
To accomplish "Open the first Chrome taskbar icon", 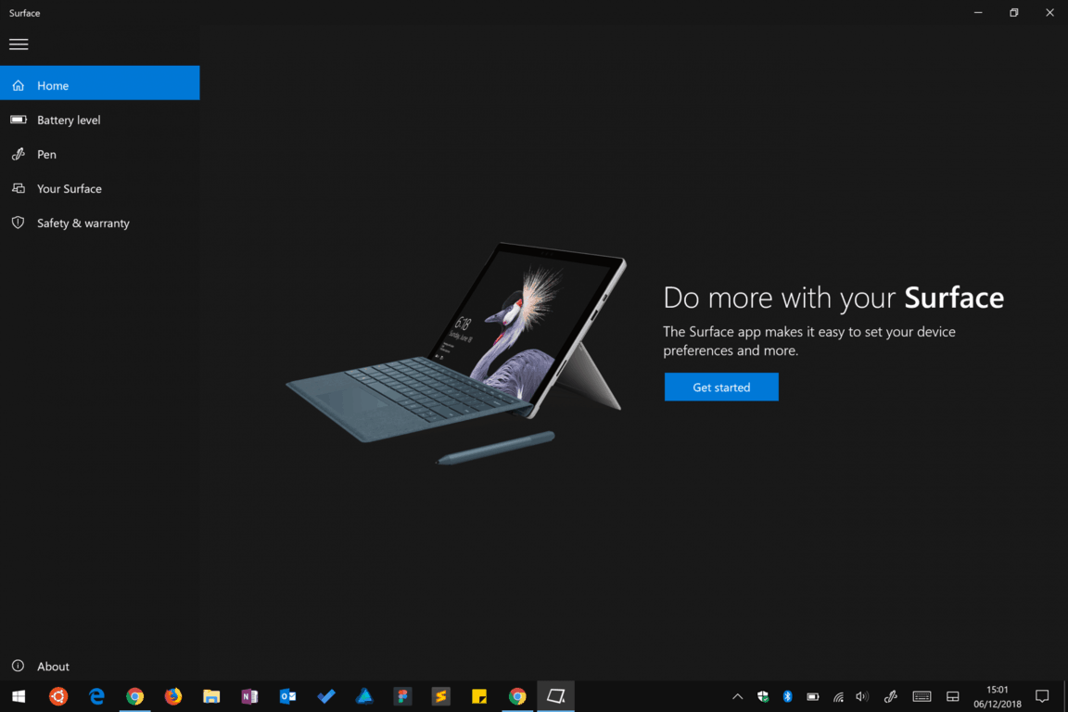I will click(134, 696).
